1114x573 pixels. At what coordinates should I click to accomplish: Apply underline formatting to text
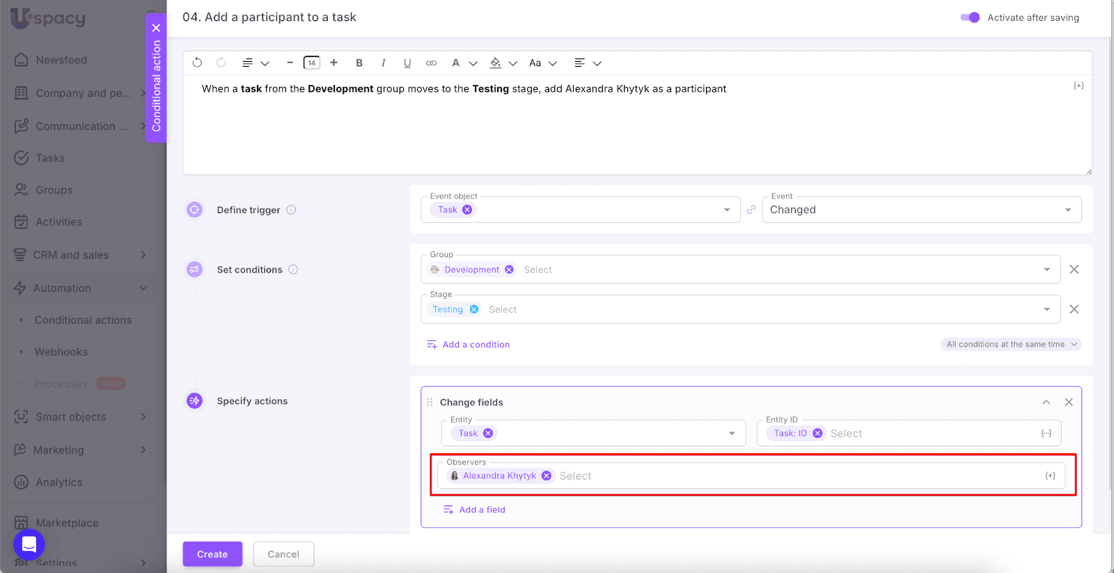coord(407,63)
